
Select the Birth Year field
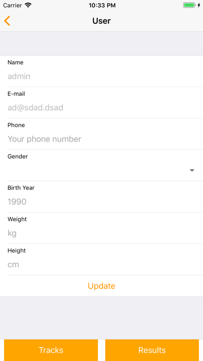coord(102,202)
